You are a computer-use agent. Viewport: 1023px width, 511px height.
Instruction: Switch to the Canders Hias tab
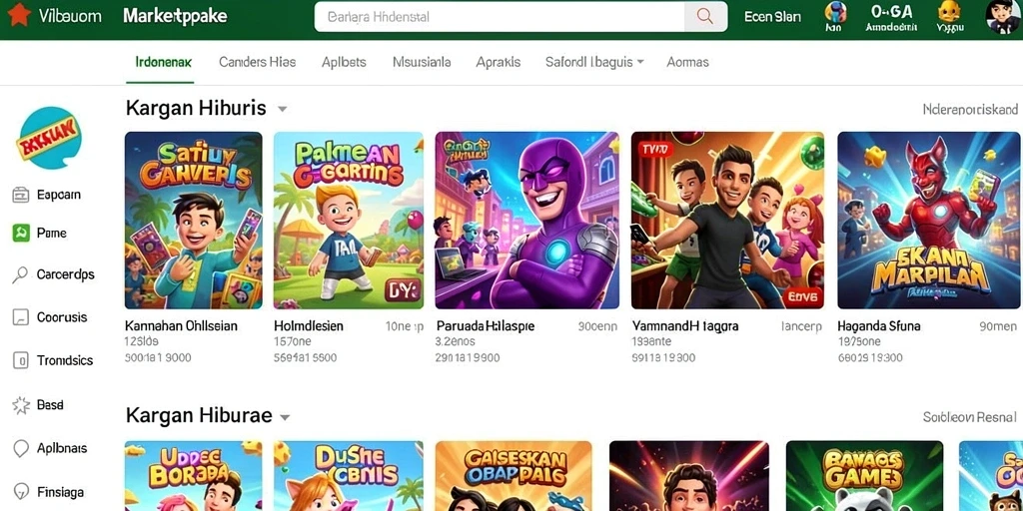point(257,62)
